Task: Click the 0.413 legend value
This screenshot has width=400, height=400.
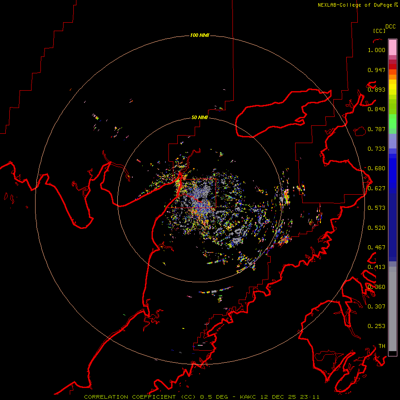Action: pyautogui.click(x=376, y=267)
